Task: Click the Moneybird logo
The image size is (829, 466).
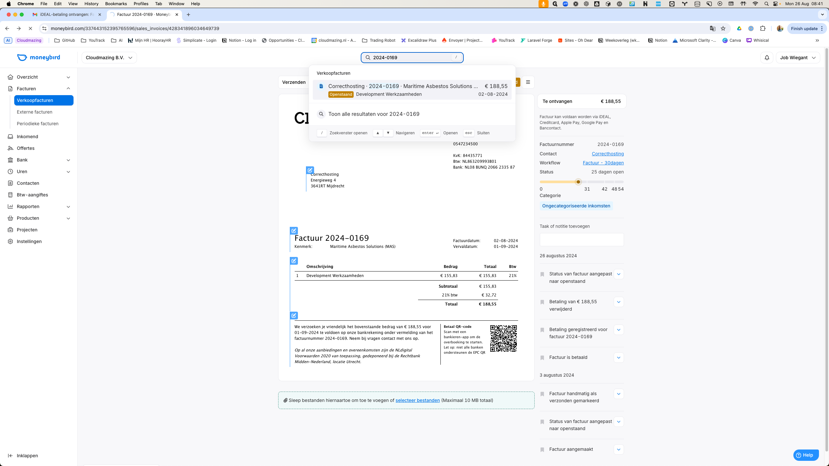Action: 39,57
